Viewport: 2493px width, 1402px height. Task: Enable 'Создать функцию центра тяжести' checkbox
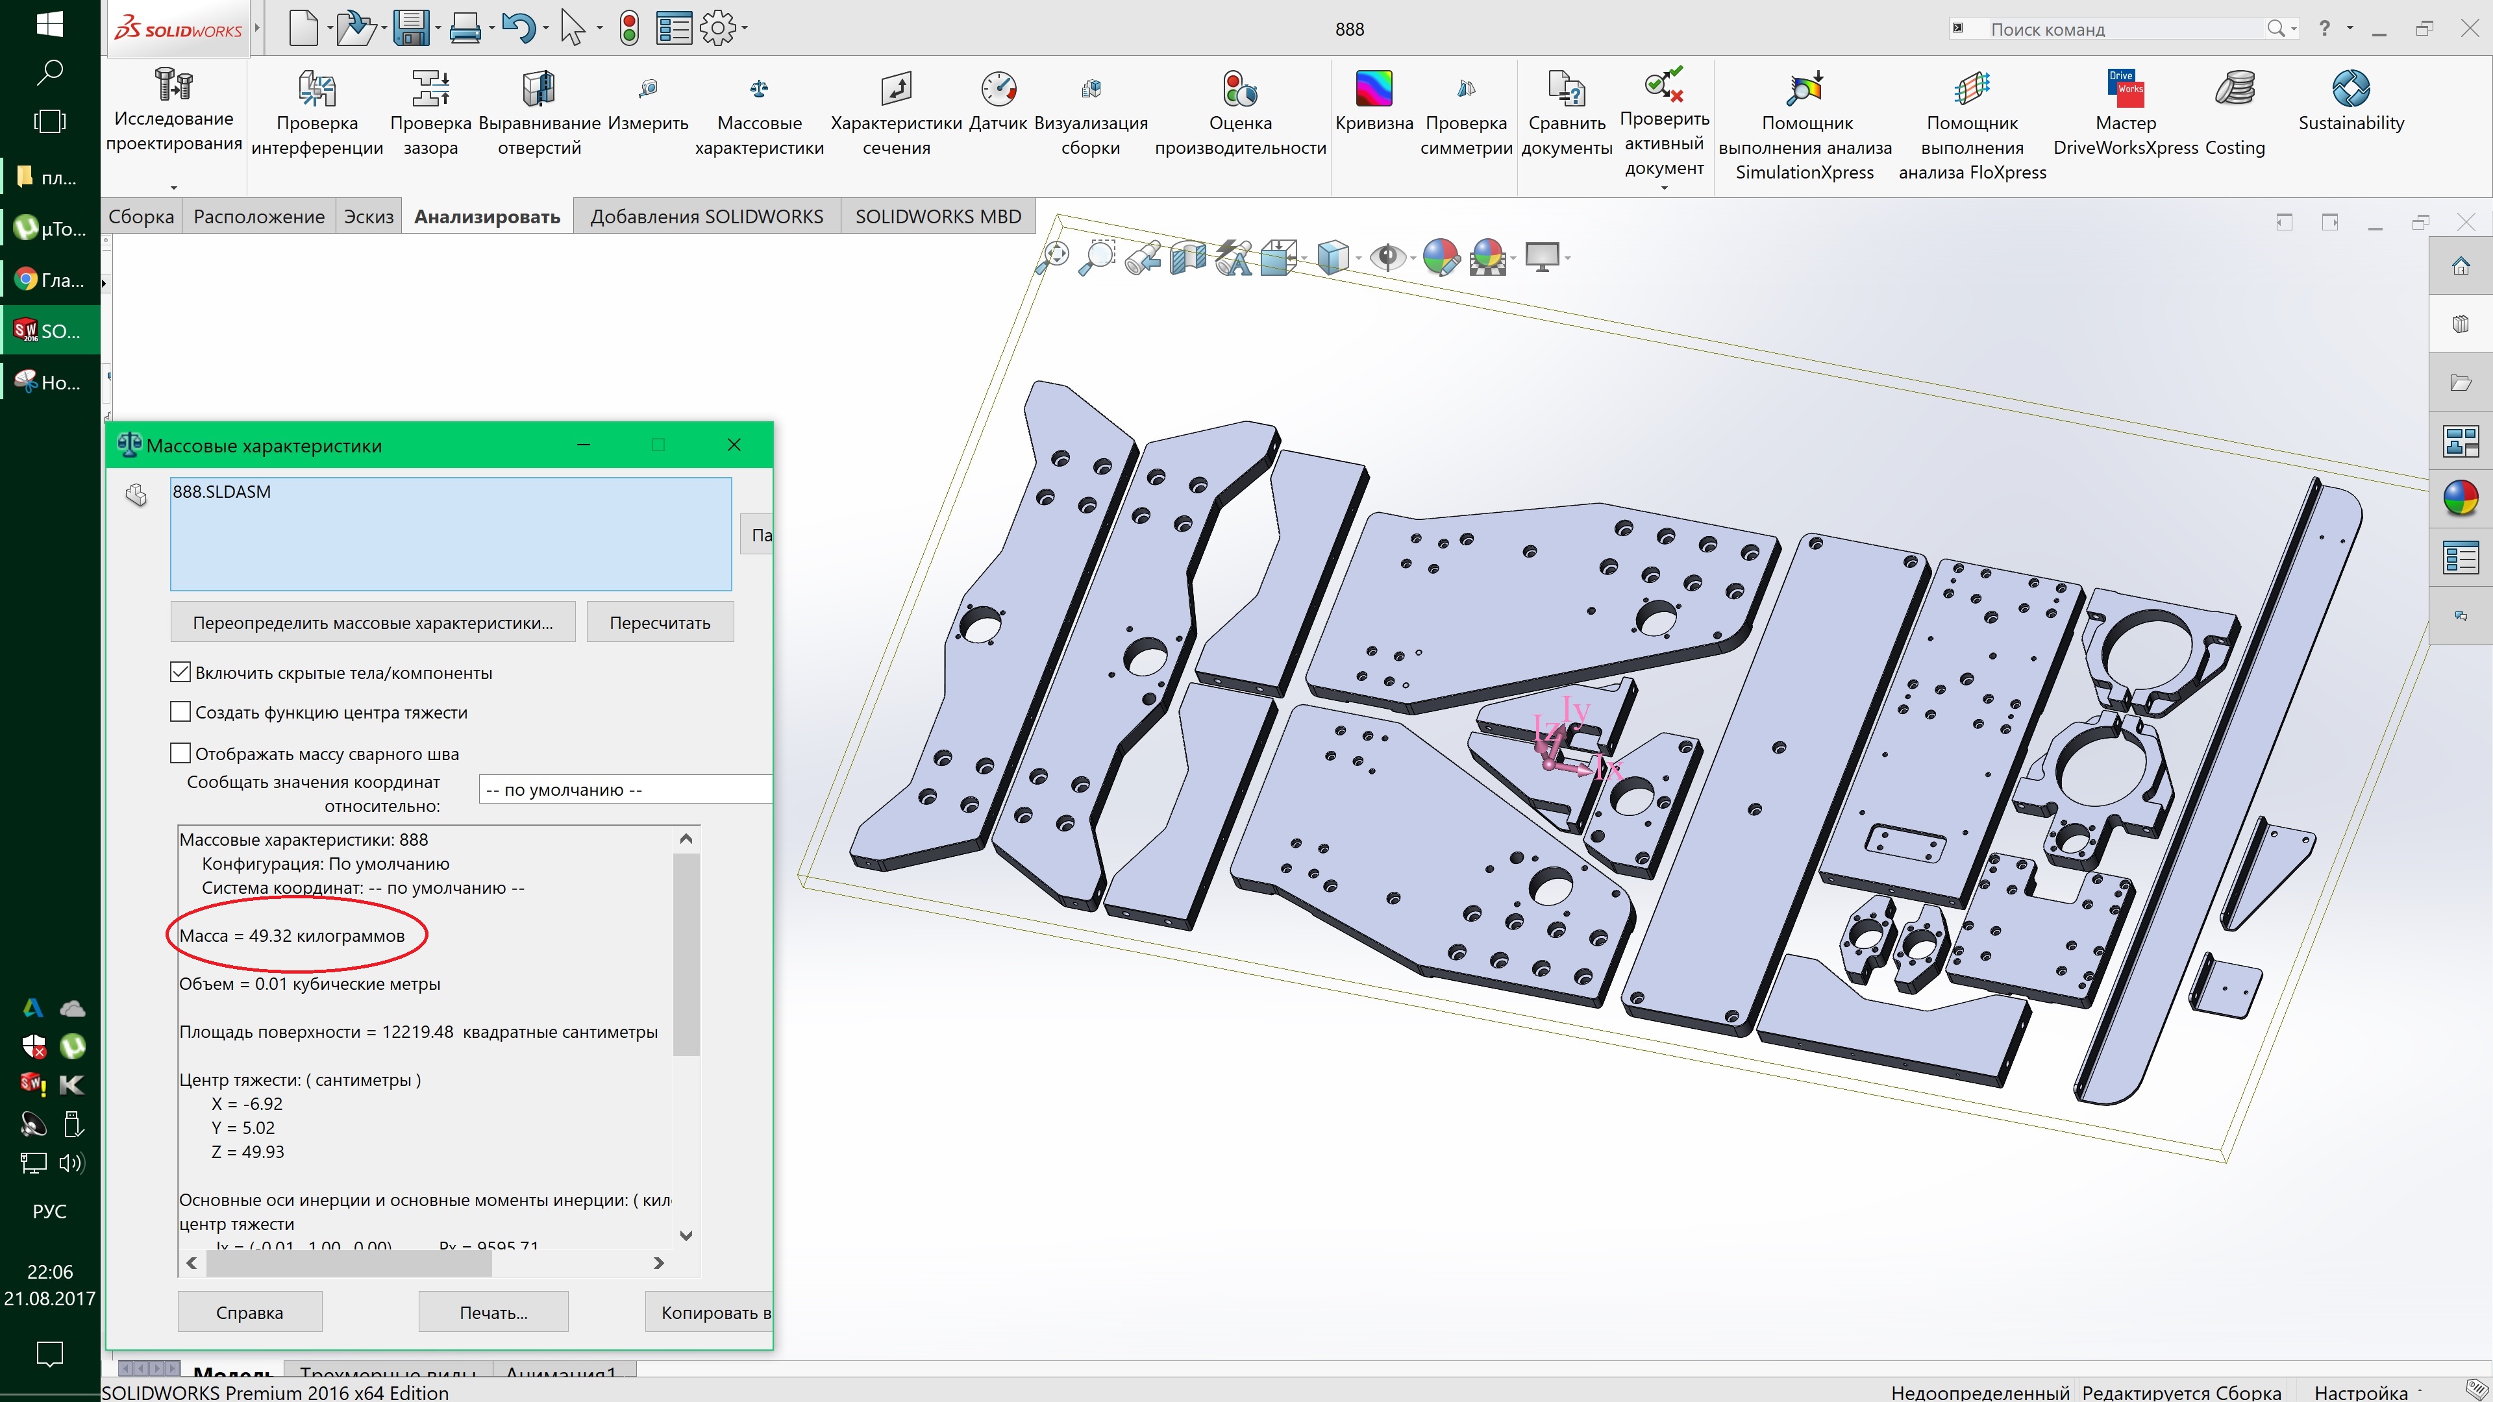(180, 712)
